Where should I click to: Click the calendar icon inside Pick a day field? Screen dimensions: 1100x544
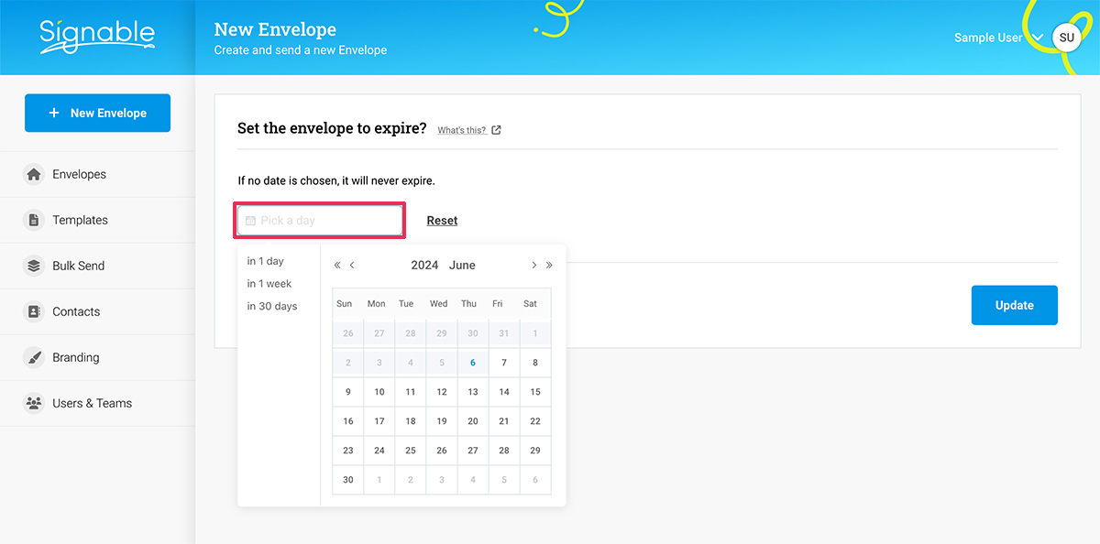click(x=250, y=220)
